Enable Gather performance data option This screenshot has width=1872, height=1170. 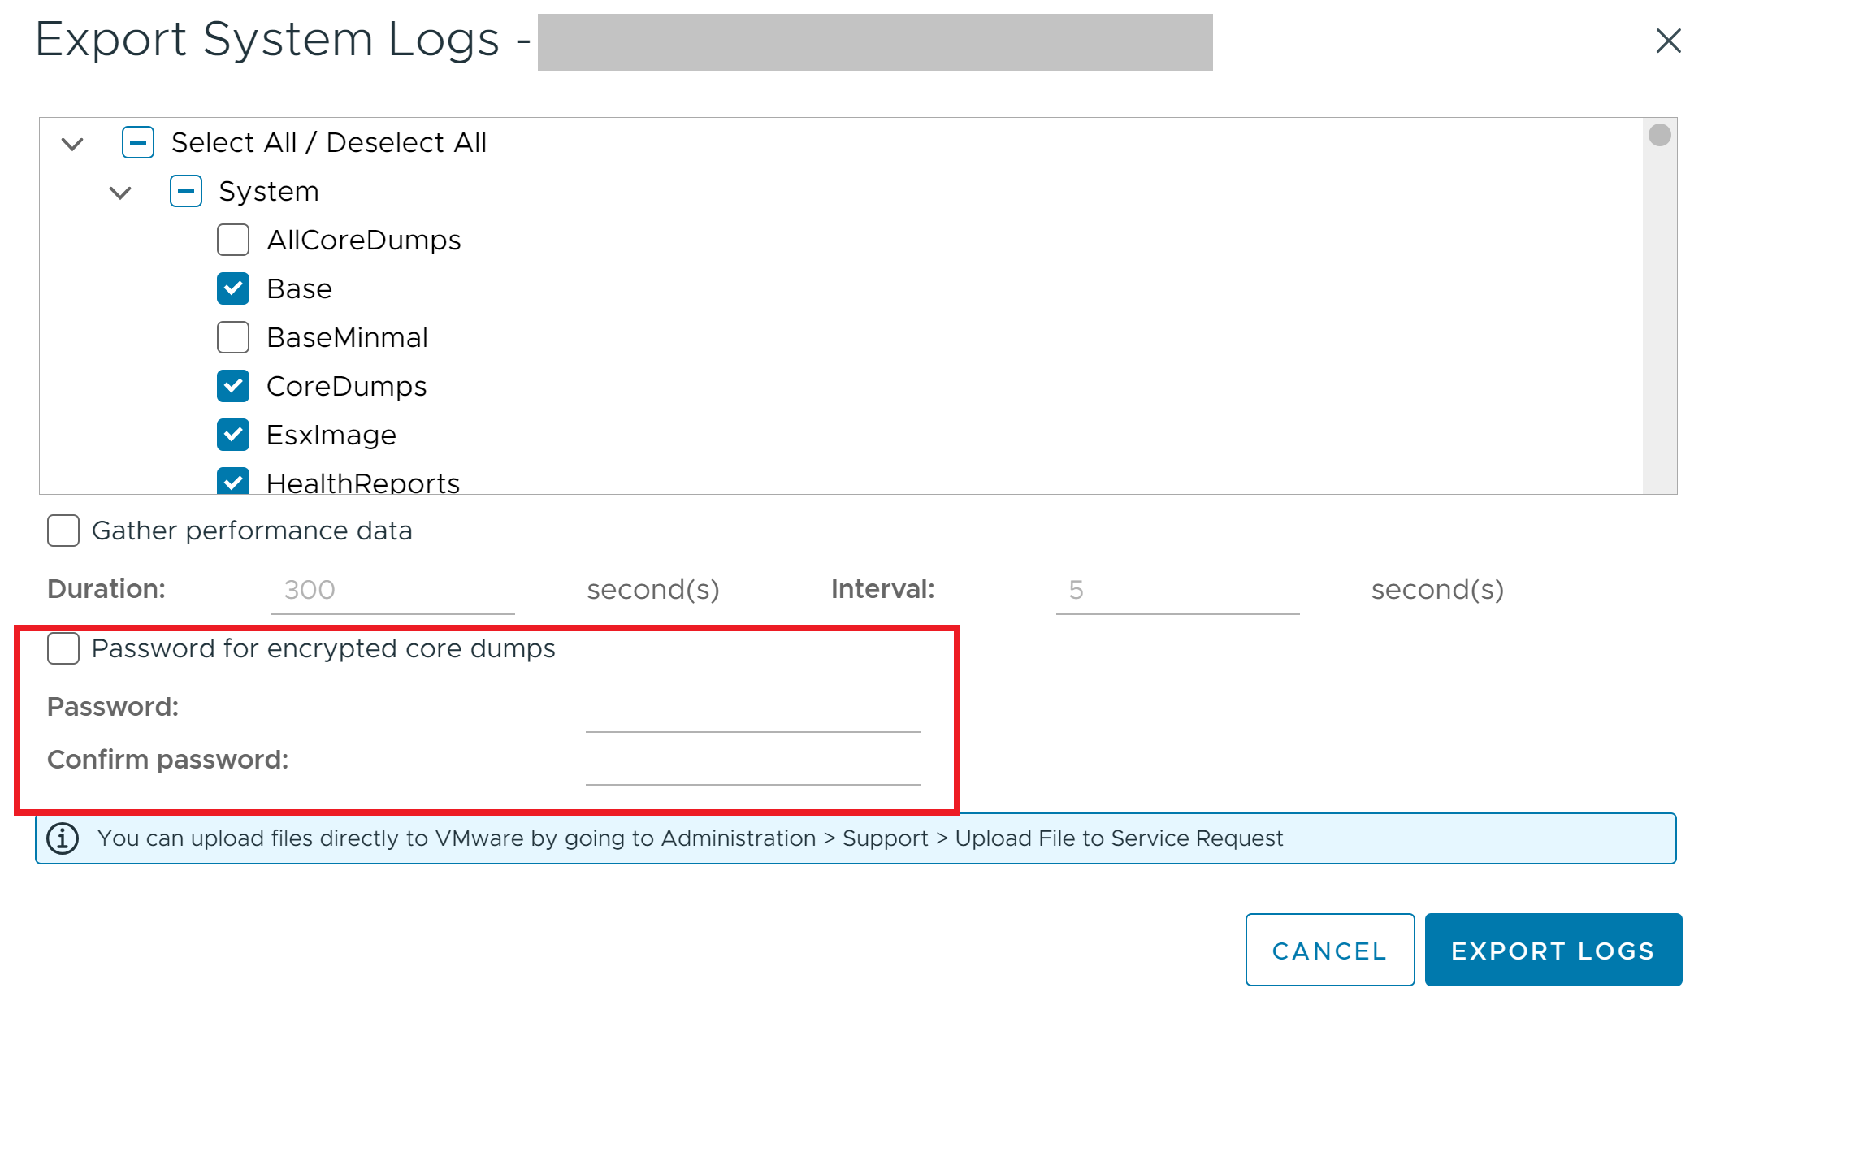63,531
